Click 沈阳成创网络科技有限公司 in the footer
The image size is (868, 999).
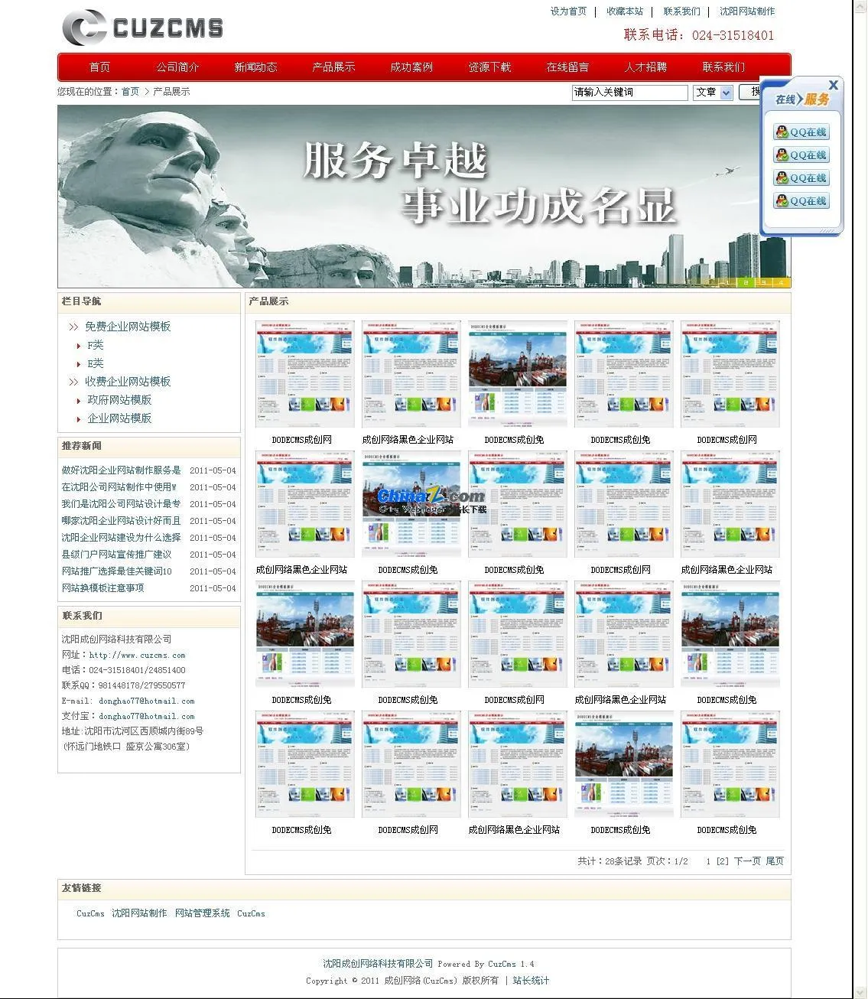378,964
